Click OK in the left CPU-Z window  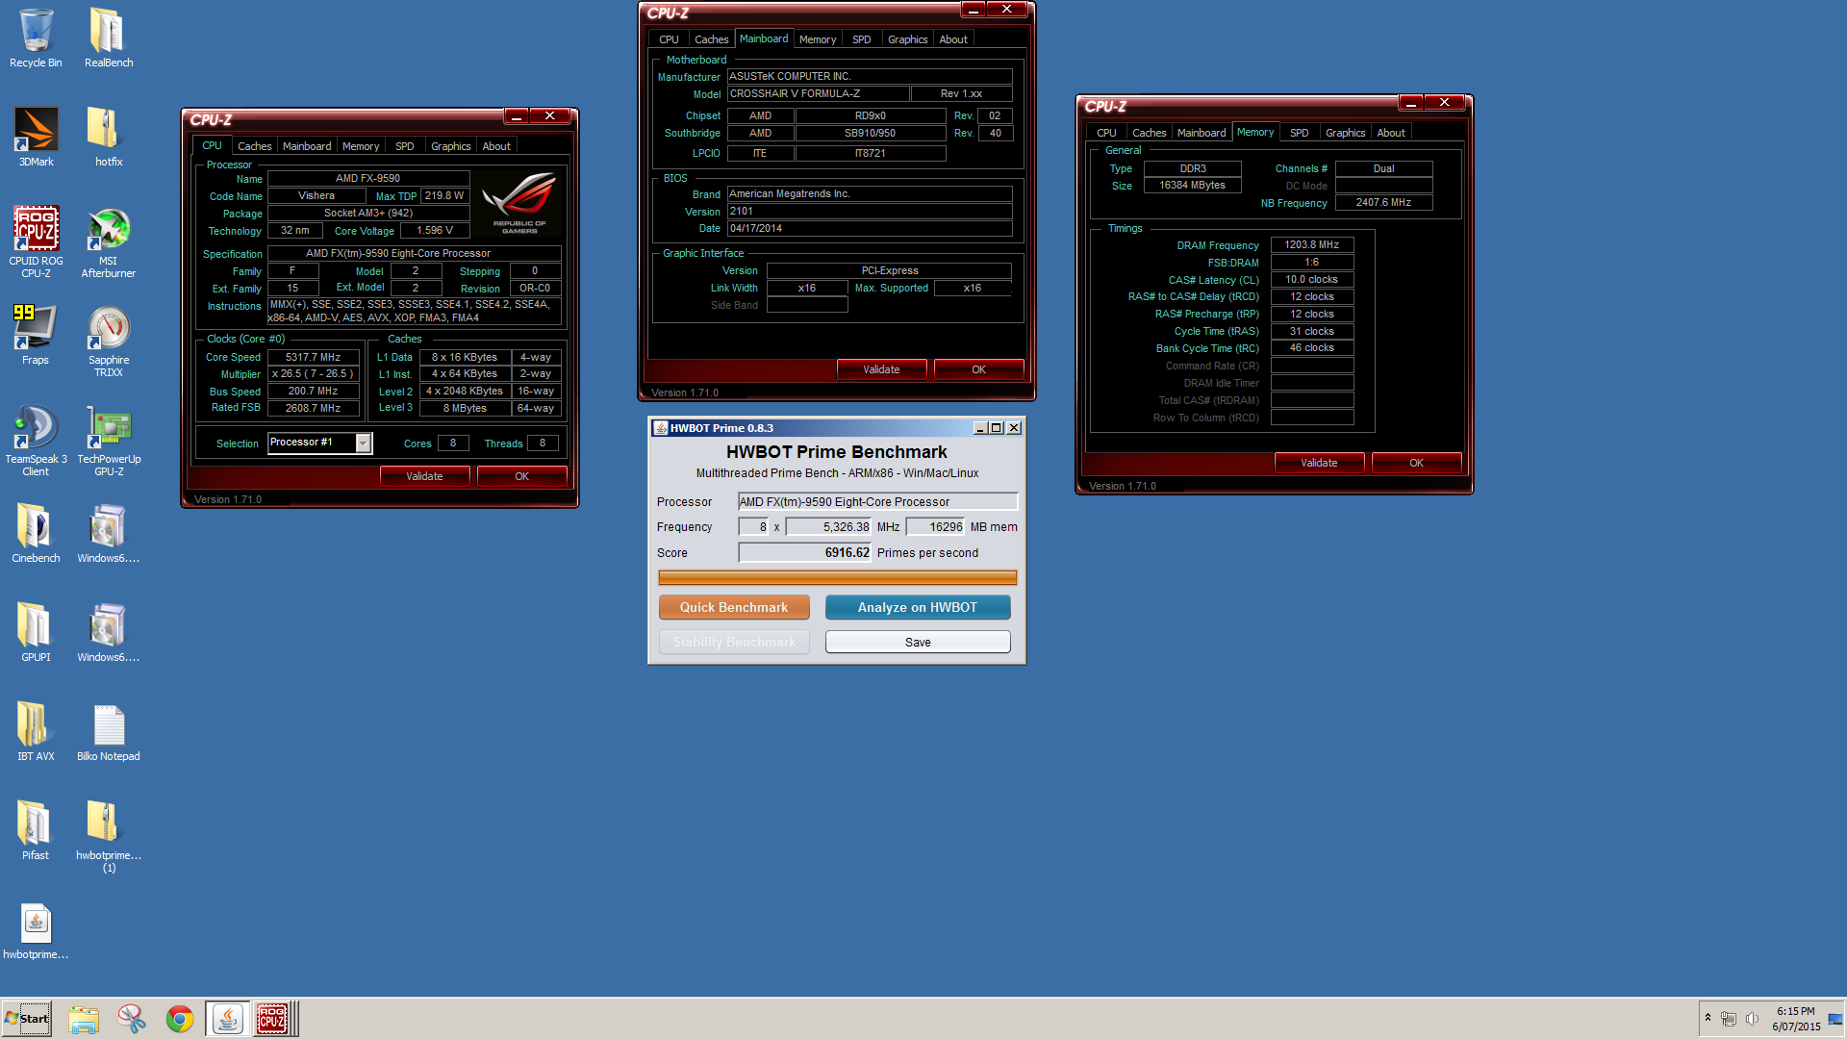(x=521, y=476)
